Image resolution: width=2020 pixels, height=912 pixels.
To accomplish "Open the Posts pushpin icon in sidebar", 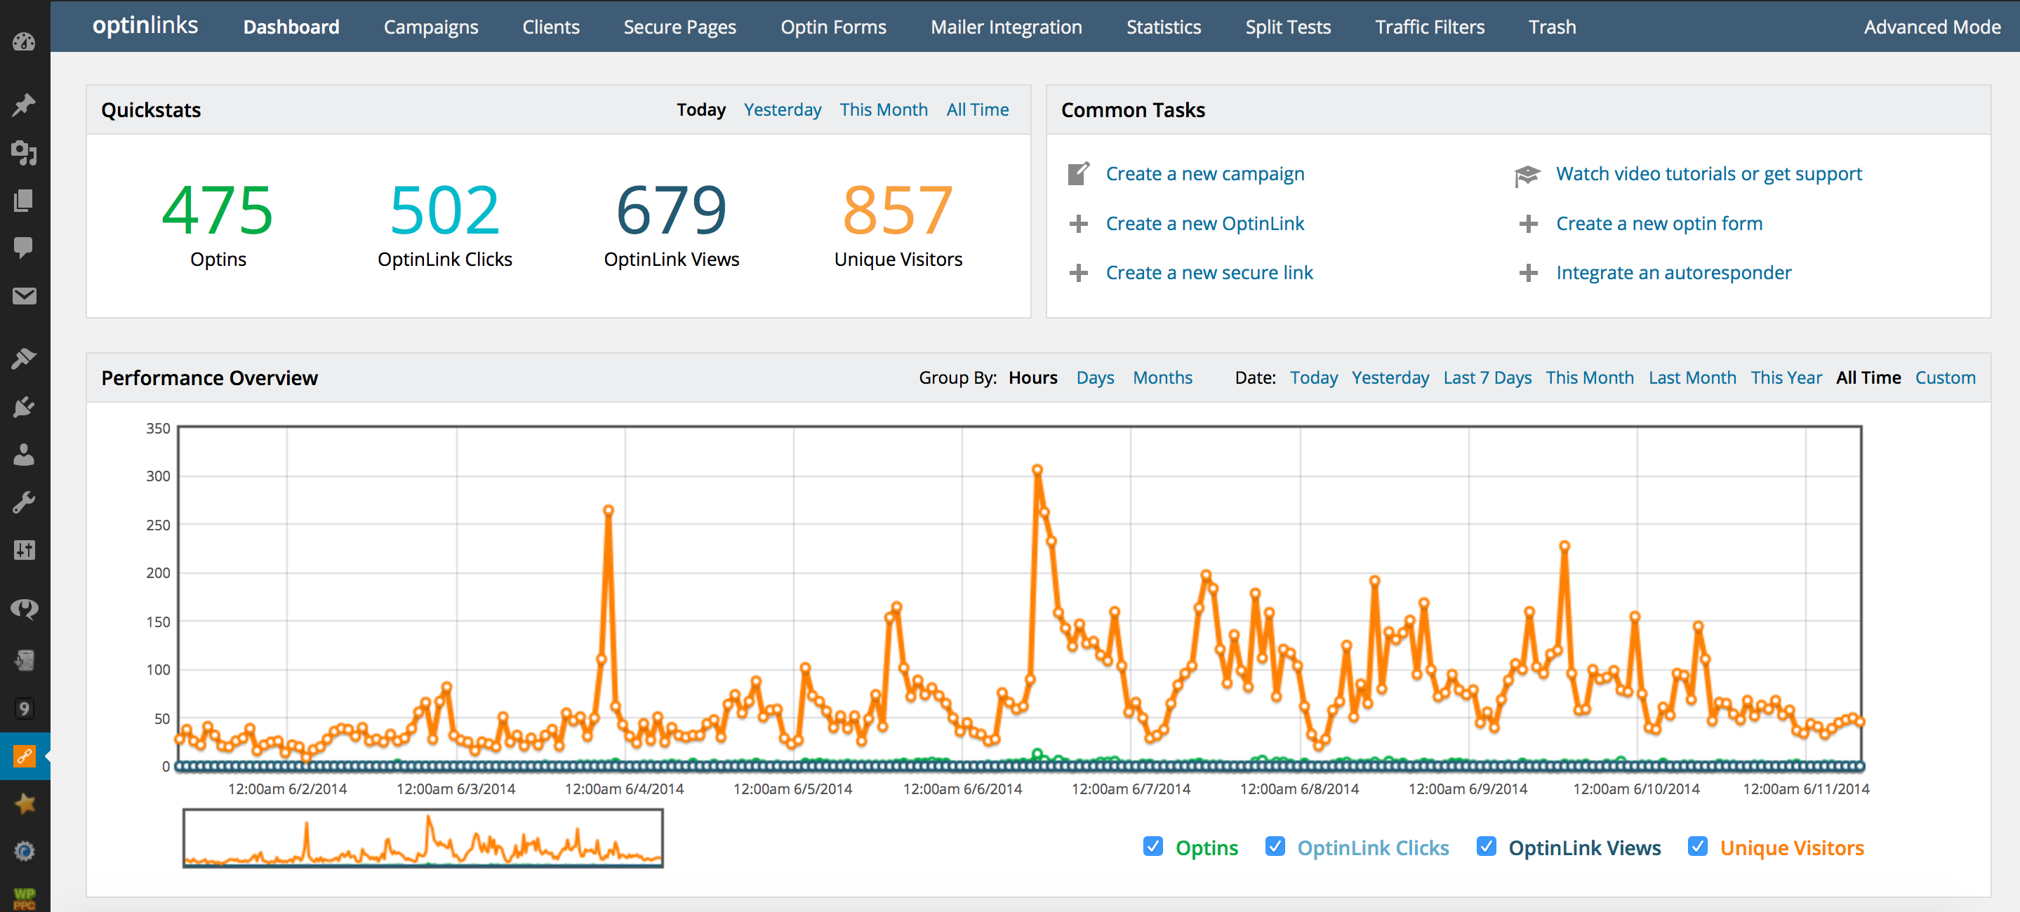I will 24,105.
